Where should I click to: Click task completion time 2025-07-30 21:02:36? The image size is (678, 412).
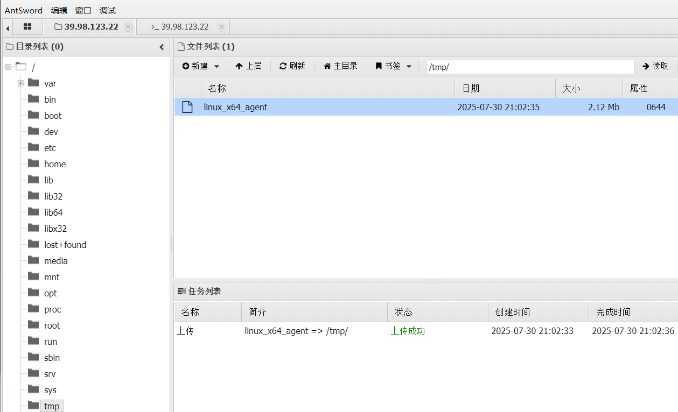coord(633,331)
